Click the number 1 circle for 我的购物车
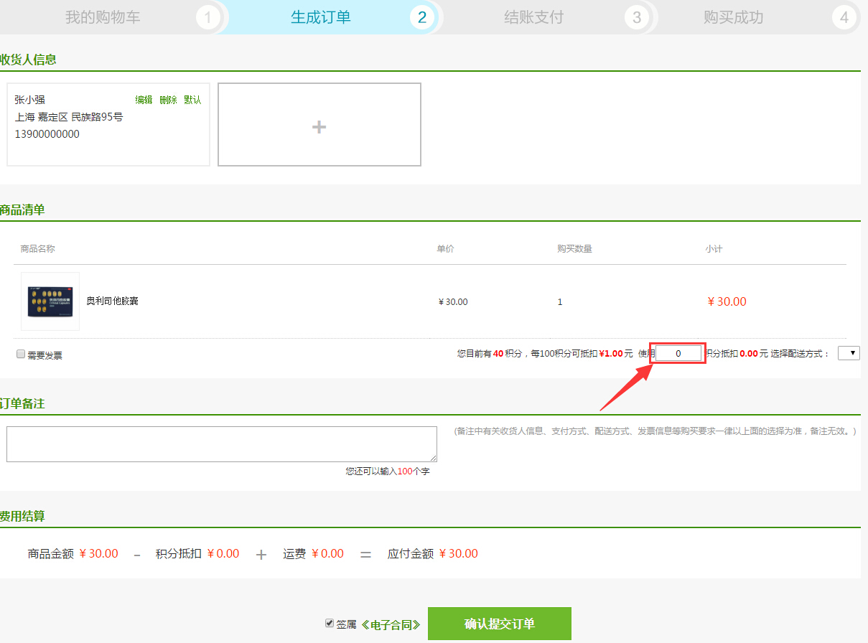Viewport: 868px width, 643px height. point(208,17)
